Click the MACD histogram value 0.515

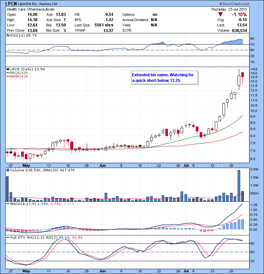click(69, 204)
